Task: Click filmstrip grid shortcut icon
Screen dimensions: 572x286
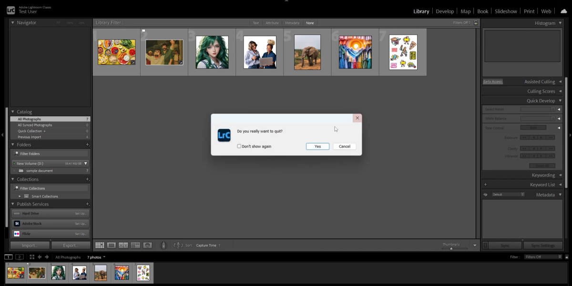Action: (x=32, y=257)
